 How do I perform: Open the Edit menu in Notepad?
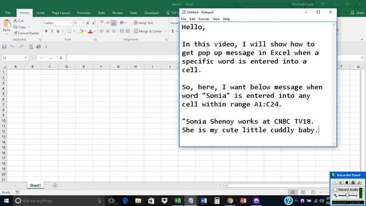click(x=192, y=19)
